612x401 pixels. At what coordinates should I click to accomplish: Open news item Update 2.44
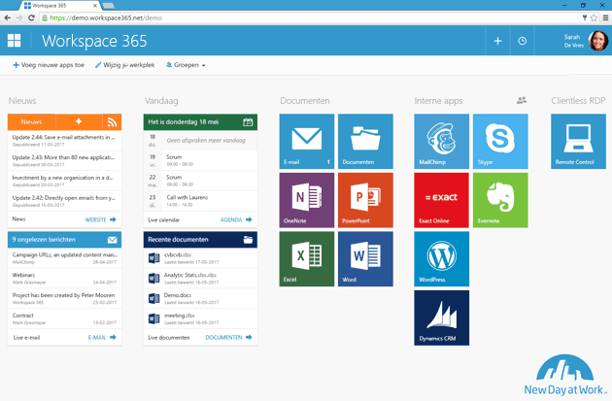tap(64, 141)
